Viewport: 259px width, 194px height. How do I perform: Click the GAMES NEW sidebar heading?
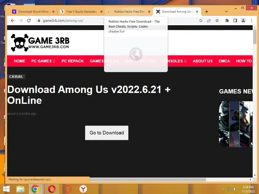(236, 91)
